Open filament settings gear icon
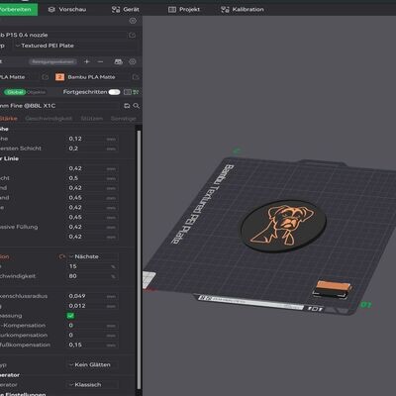This screenshot has width=396, height=396. (133, 61)
